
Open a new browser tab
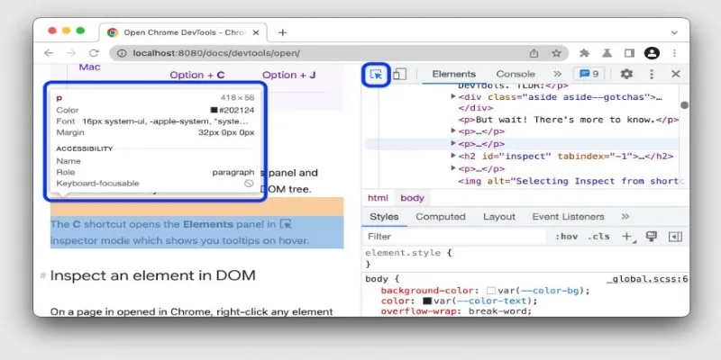coord(282,32)
